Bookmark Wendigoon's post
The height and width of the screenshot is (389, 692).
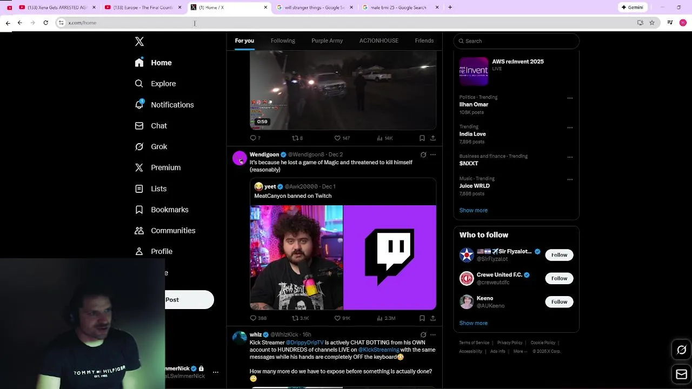tap(422, 318)
